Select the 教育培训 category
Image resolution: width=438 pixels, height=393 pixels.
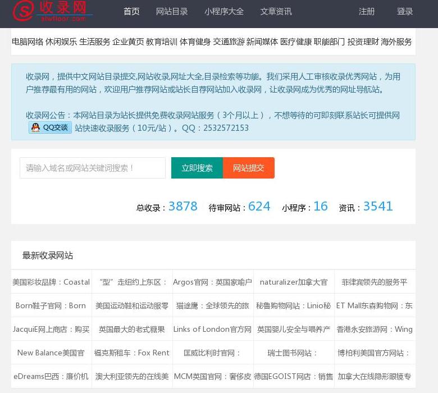point(162,42)
